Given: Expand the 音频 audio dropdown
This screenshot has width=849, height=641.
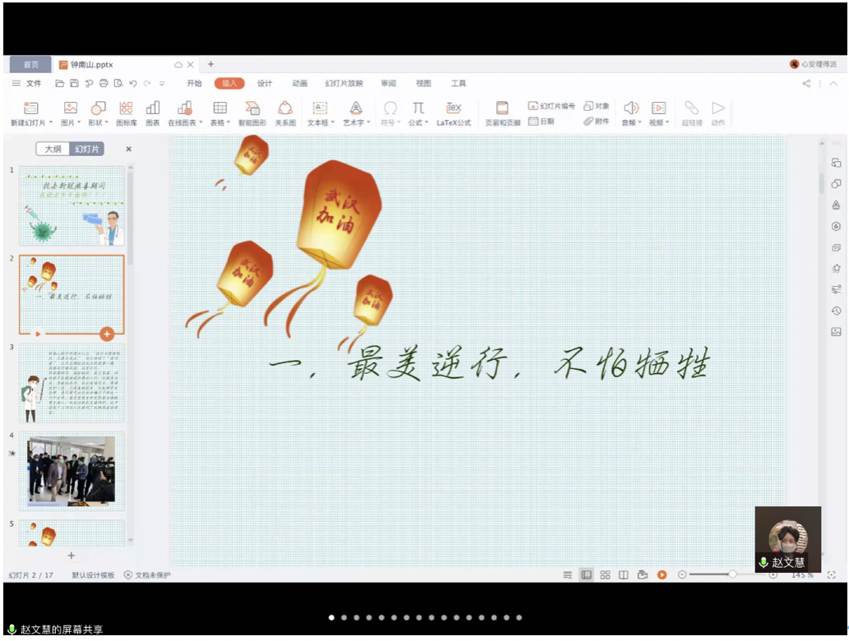Looking at the screenshot, I should click(x=631, y=122).
